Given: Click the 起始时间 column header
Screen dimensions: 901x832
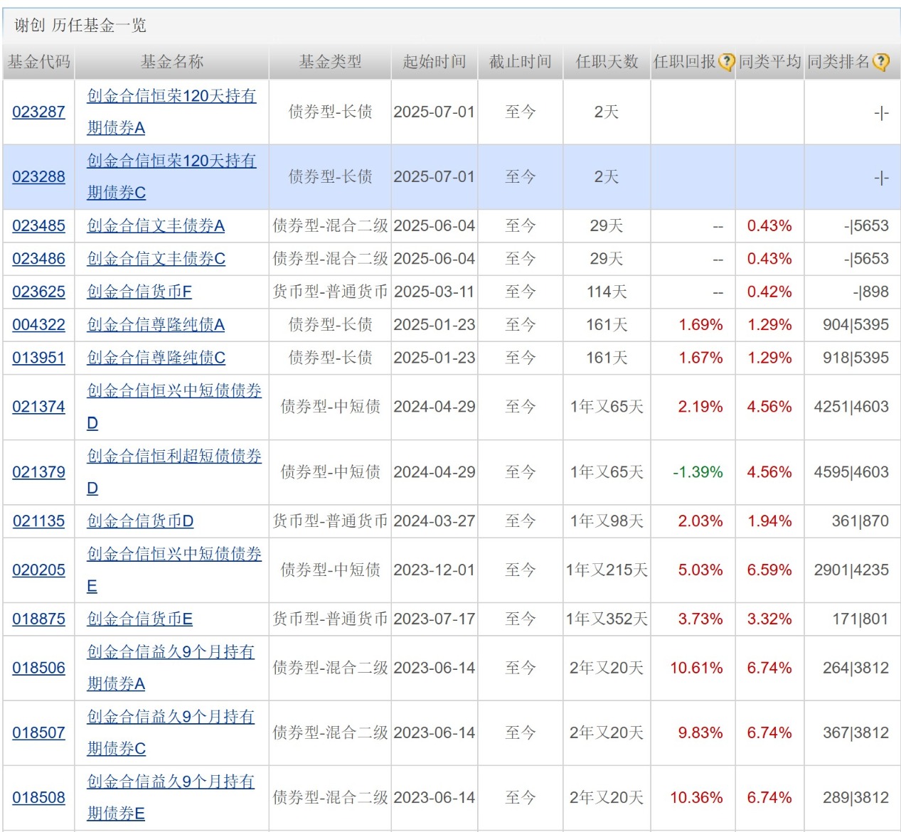Looking at the screenshot, I should (434, 63).
